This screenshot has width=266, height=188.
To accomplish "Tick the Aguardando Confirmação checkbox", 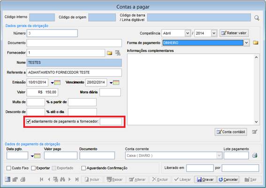I will 84,168.
